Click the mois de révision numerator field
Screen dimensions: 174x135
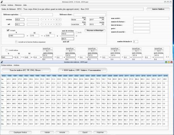pos(68,34)
